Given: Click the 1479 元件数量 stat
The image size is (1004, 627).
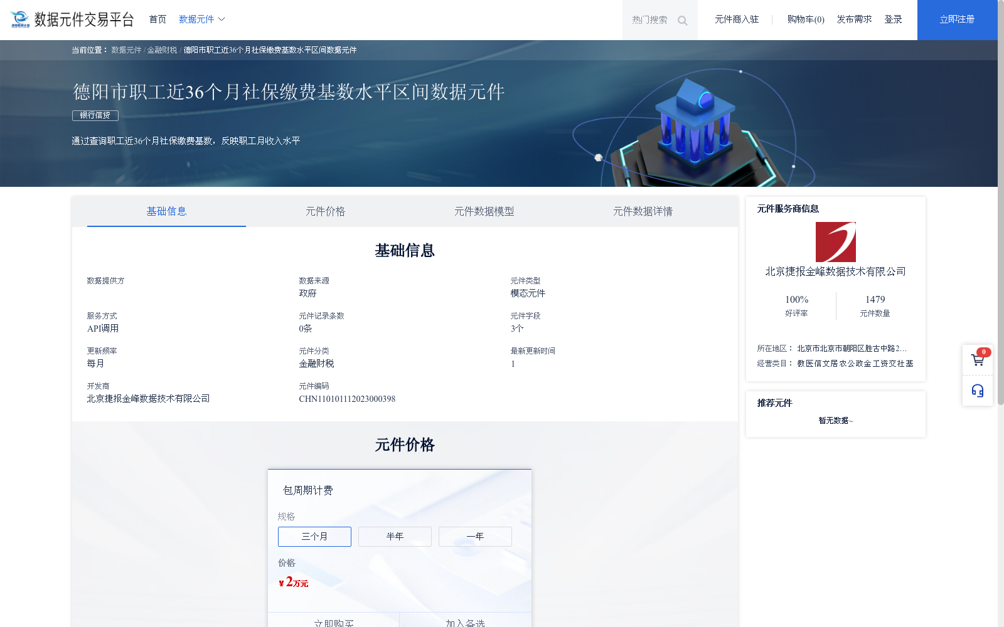Looking at the screenshot, I should pyautogui.click(x=875, y=306).
